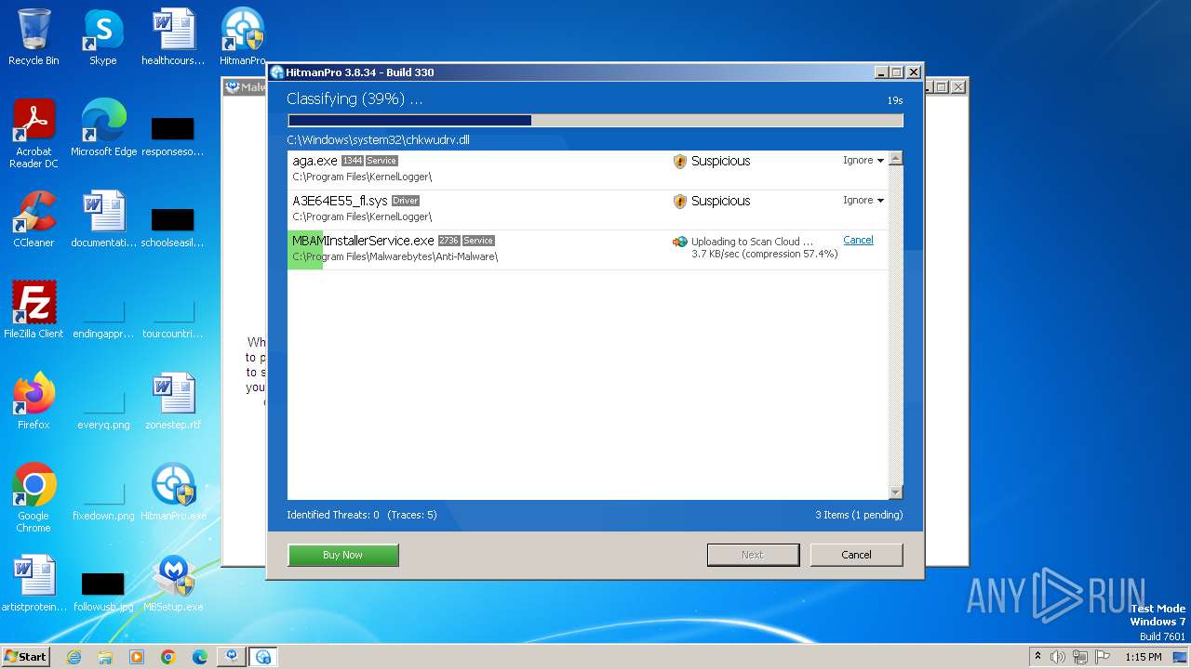Open the tourcountri desktop file

pyautogui.click(x=173, y=319)
